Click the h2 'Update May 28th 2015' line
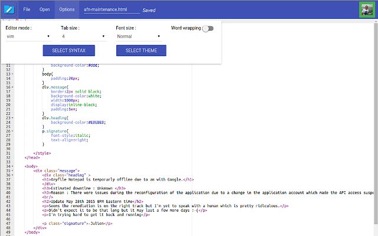Image resolution: width=378 pixels, height=236 pixels. click(93, 202)
